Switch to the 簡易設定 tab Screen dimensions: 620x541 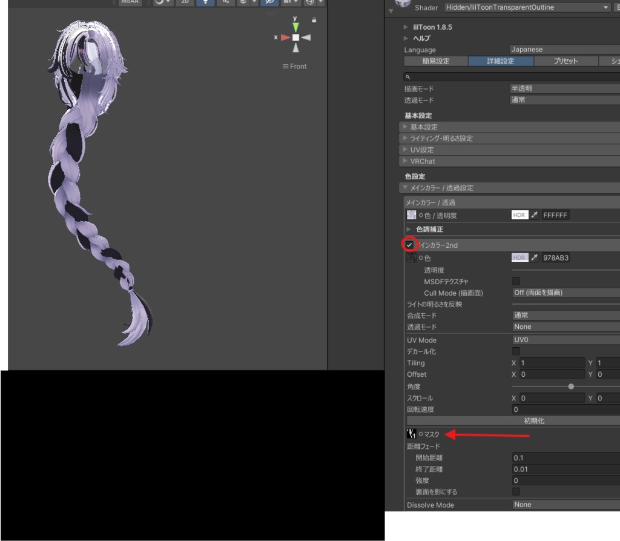click(436, 61)
